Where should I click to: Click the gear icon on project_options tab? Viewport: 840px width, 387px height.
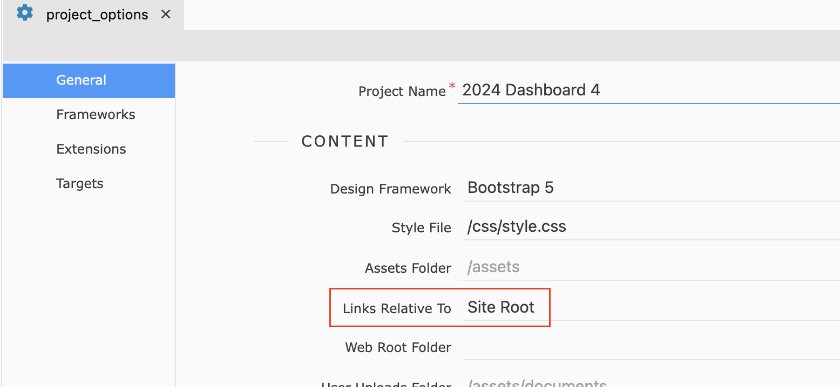tap(25, 13)
